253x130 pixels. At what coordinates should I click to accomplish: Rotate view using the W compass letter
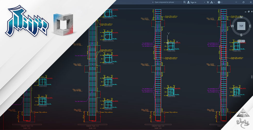232,26
